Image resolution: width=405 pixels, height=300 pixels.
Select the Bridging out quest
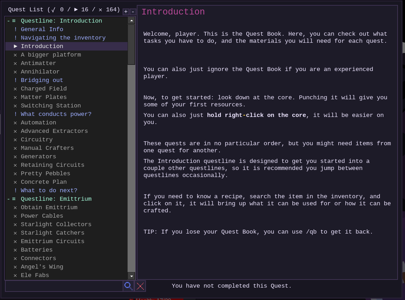point(42,80)
